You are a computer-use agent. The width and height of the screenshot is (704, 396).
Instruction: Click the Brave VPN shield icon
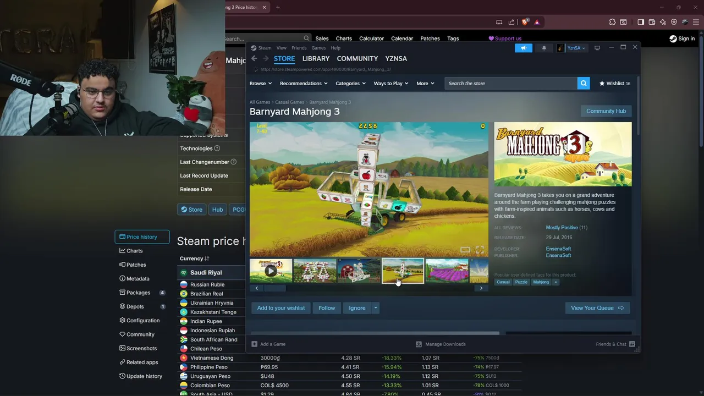point(674,22)
